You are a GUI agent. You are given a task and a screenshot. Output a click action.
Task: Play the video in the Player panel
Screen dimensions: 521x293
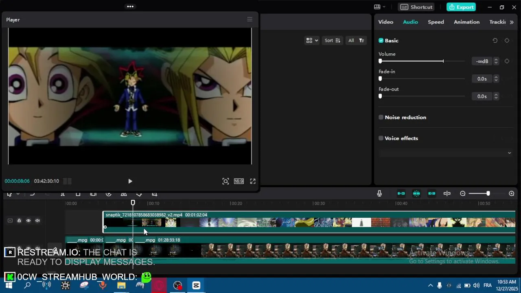130,181
